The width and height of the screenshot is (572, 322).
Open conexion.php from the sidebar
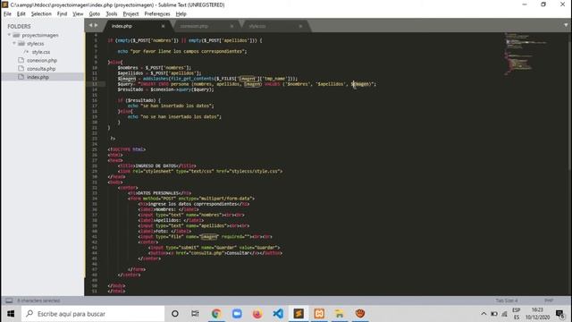(x=42, y=61)
